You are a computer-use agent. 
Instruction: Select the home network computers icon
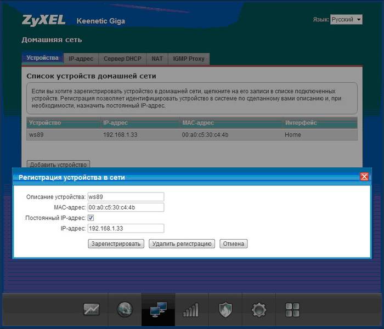(x=158, y=310)
